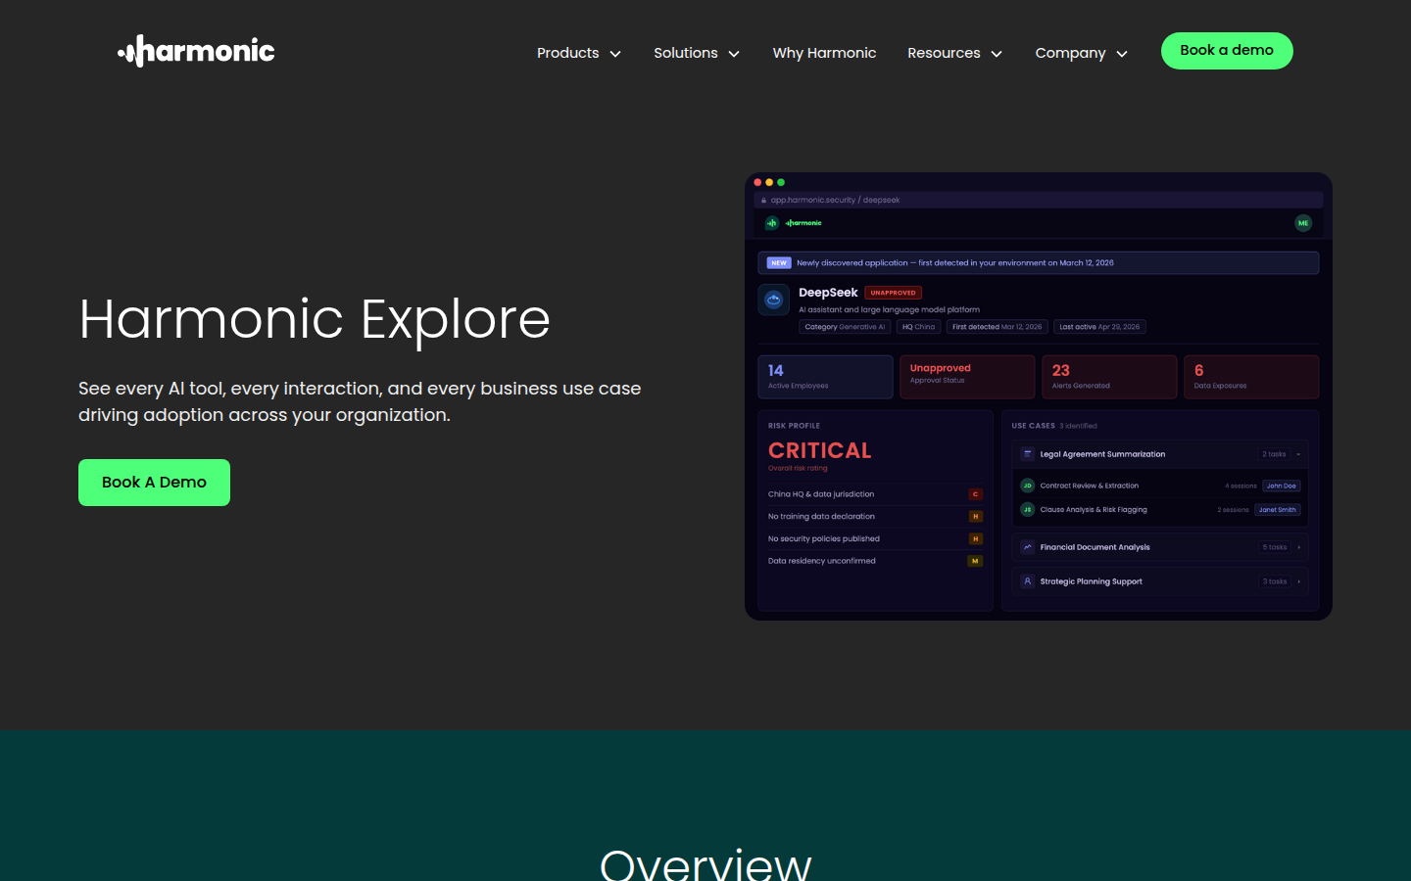Click the Contract Review & Extraction row text

1089,486
